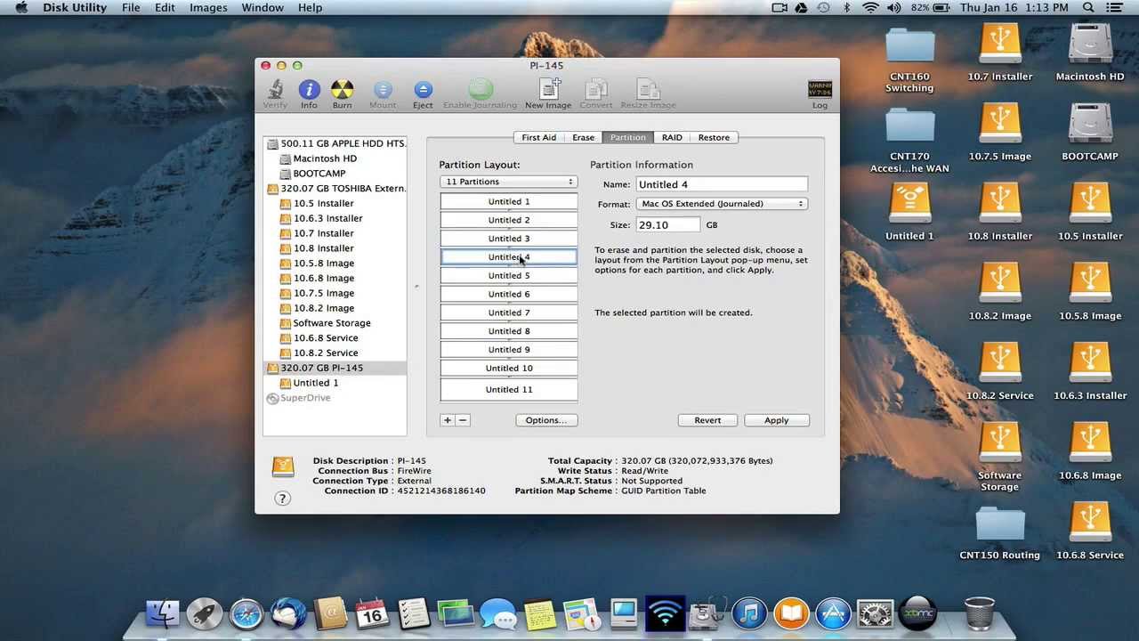Click the partition Size field
This screenshot has width=1139, height=641.
click(668, 225)
